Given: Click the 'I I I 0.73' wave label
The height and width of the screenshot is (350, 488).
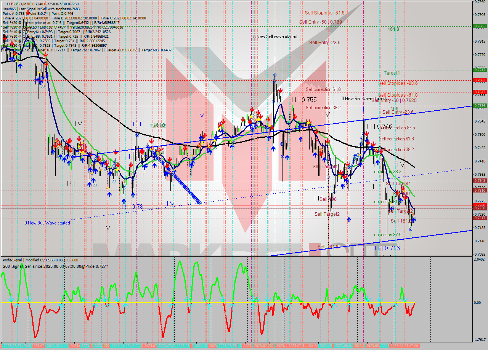Looking at the screenshot, I should (x=132, y=207).
